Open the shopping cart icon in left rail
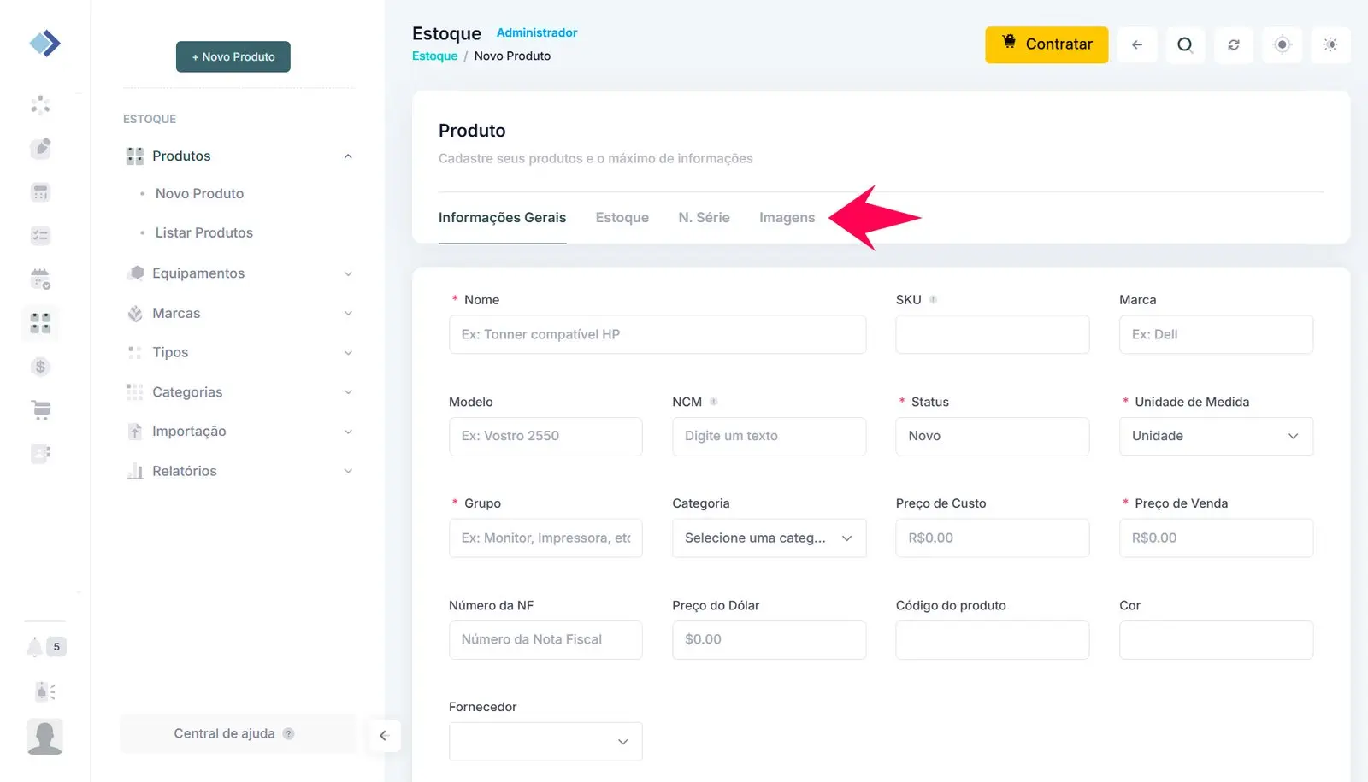This screenshot has height=782, width=1368. tap(41, 410)
